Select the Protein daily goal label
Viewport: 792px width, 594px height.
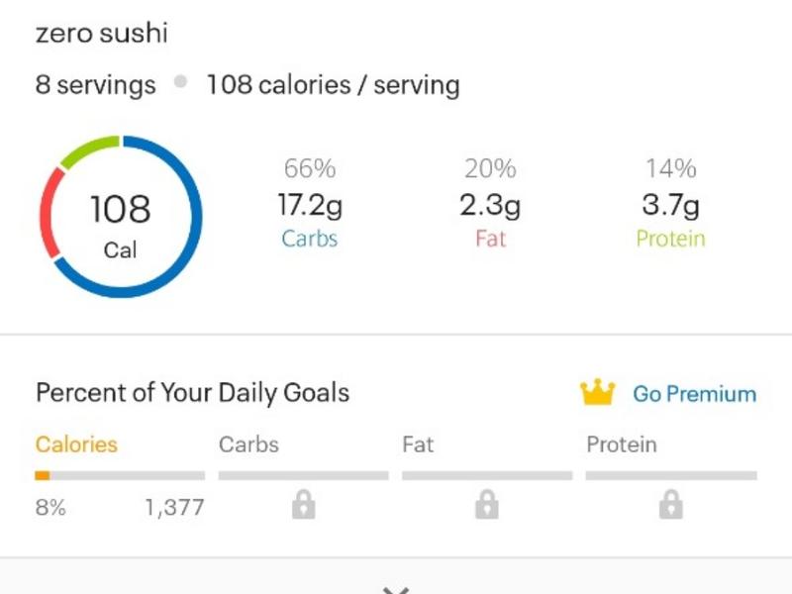click(621, 445)
